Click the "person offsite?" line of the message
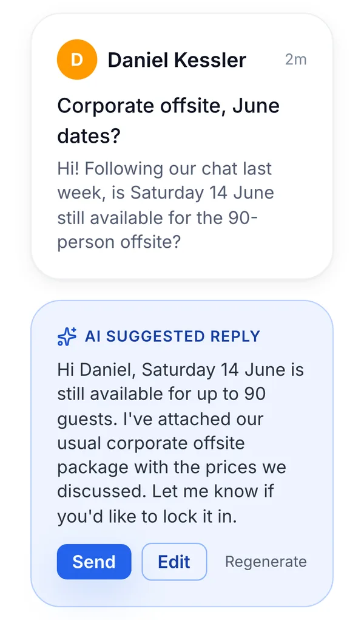Viewport: 364px width, 620px height. click(x=119, y=242)
